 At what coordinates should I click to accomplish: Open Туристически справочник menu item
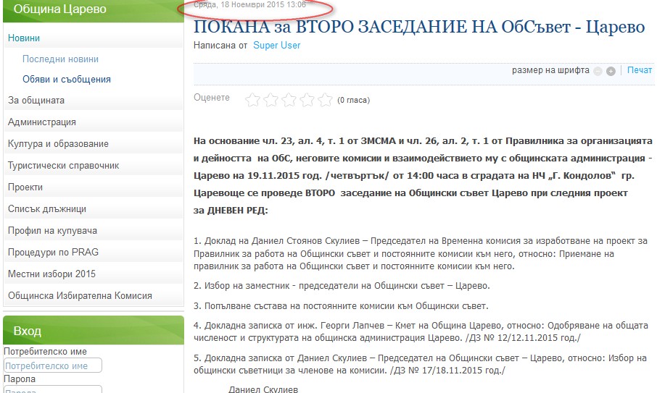click(x=94, y=166)
